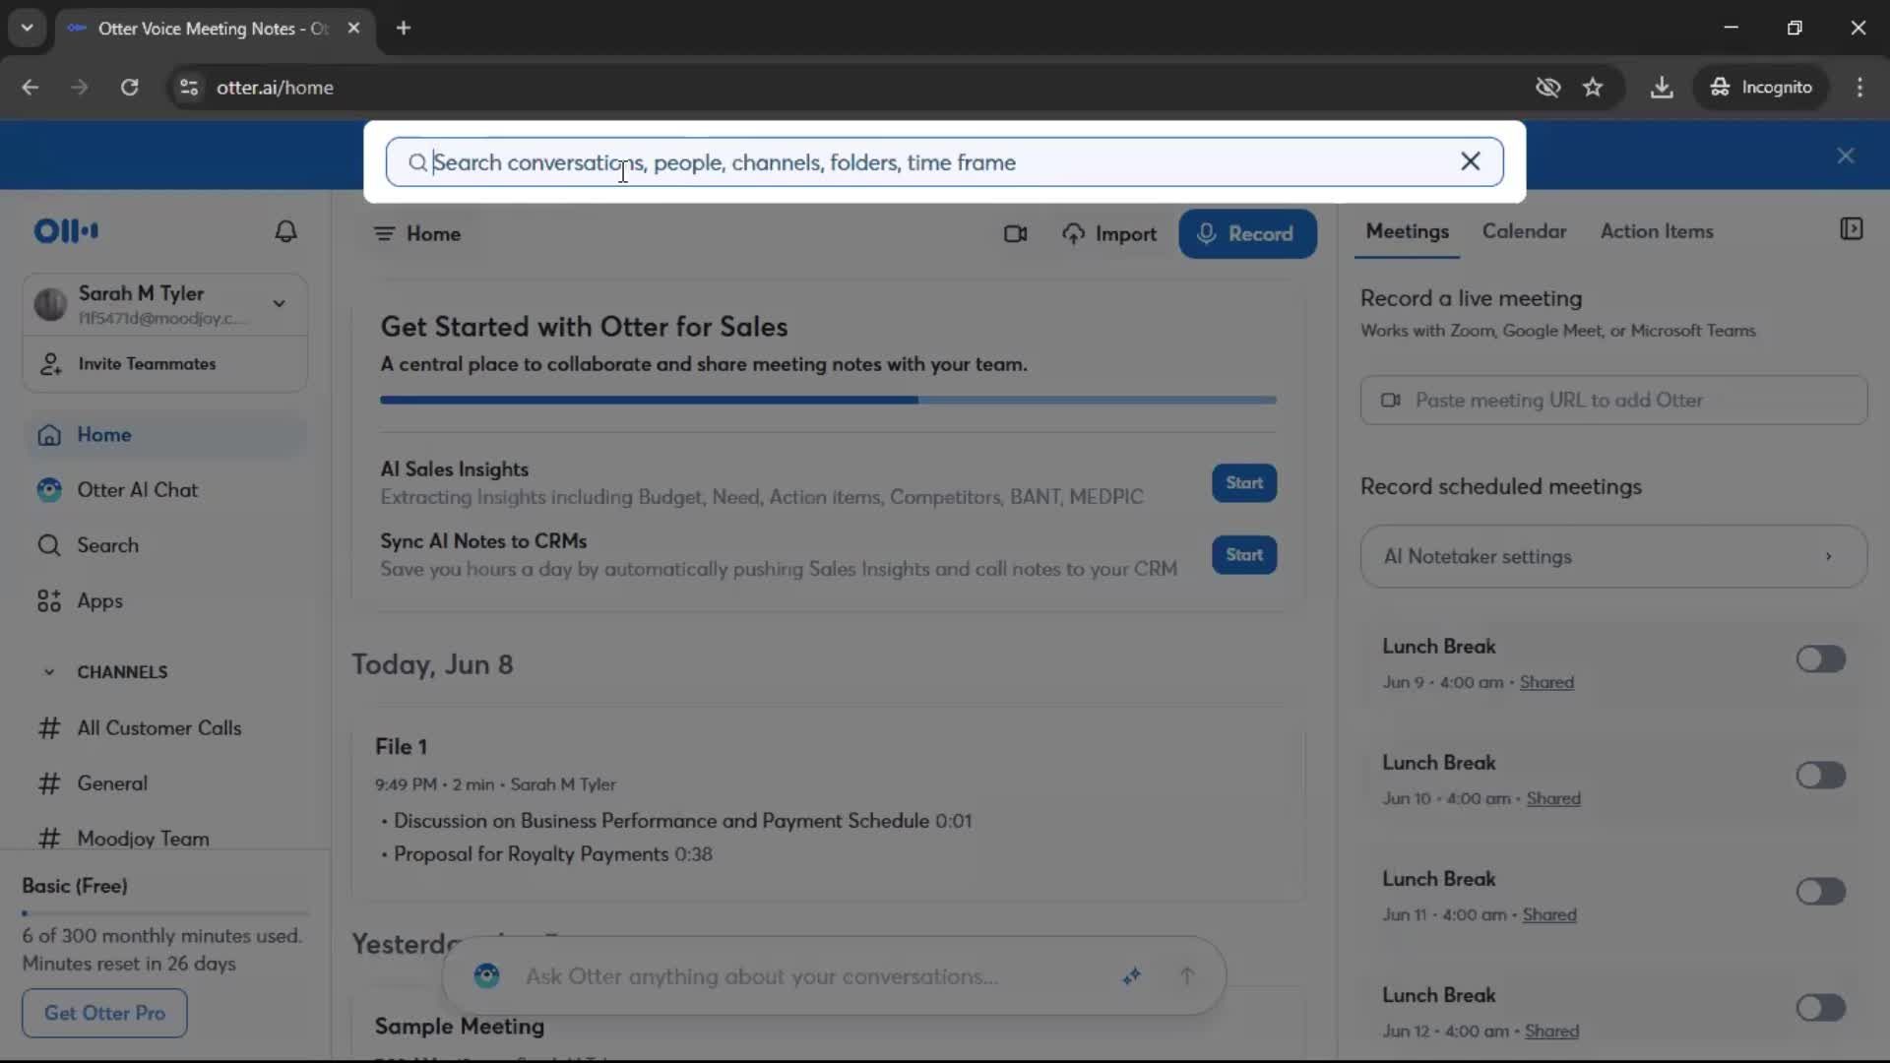The height and width of the screenshot is (1063, 1890).
Task: Focus the Search conversations field
Action: (x=943, y=162)
